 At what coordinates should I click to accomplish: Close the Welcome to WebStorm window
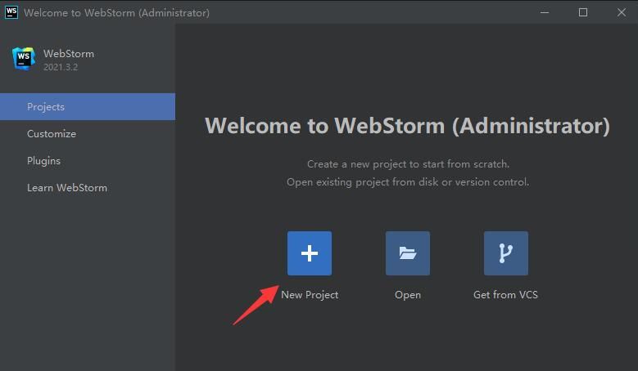point(621,12)
